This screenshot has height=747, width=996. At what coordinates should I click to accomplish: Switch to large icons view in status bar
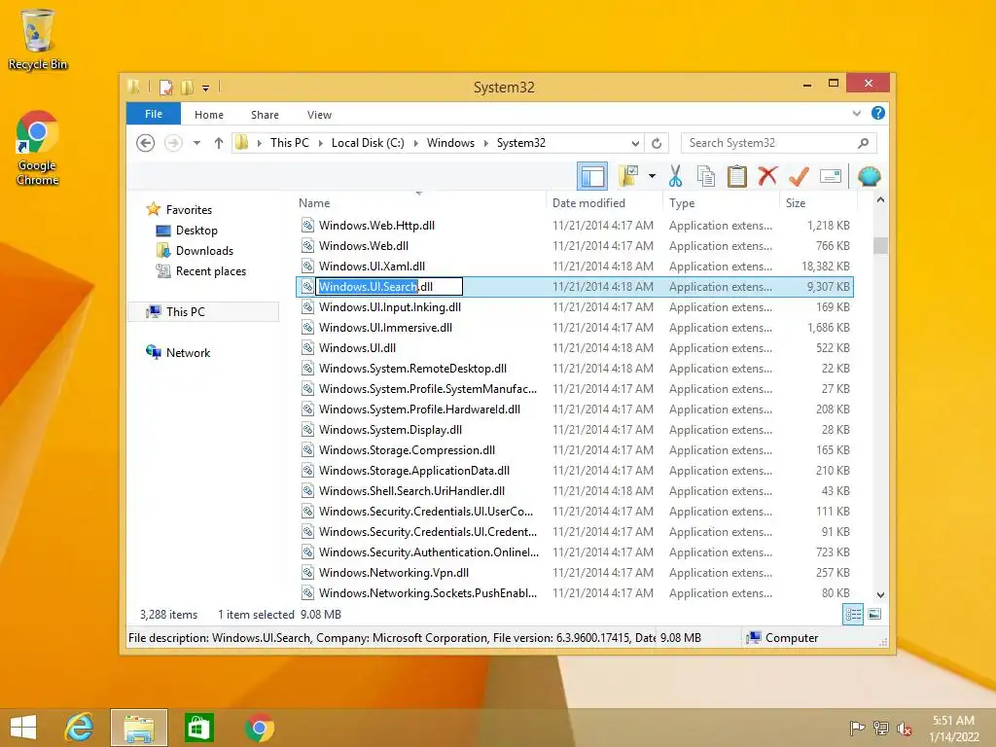click(x=874, y=614)
